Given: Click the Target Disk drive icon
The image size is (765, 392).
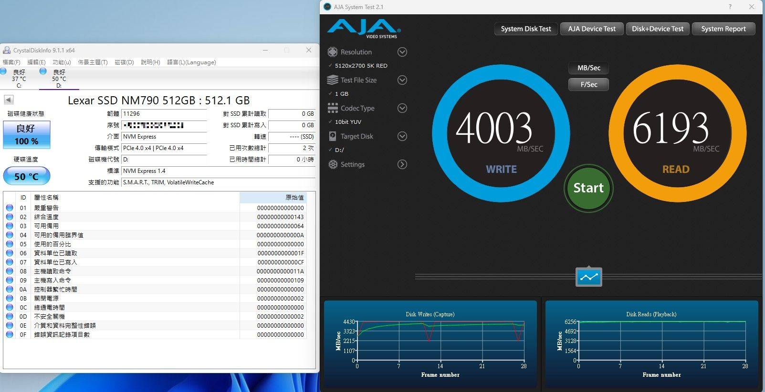Looking at the screenshot, I should (333, 136).
